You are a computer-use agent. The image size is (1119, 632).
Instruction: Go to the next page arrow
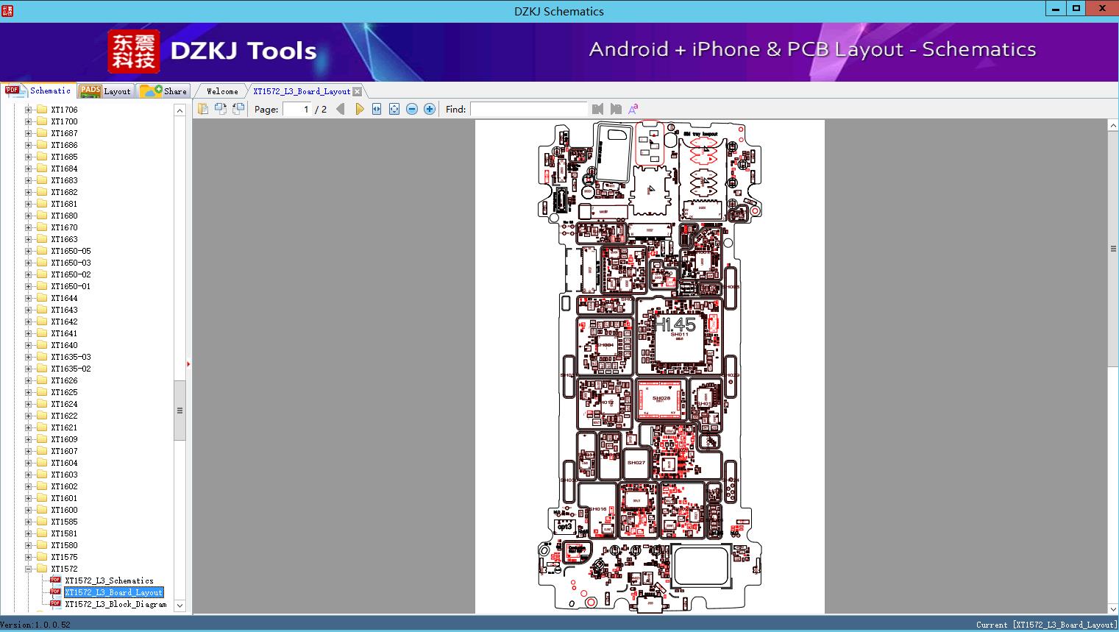click(360, 109)
